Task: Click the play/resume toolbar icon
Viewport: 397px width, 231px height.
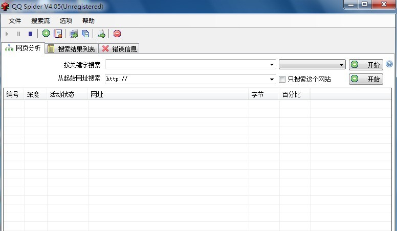Action: 7,34
